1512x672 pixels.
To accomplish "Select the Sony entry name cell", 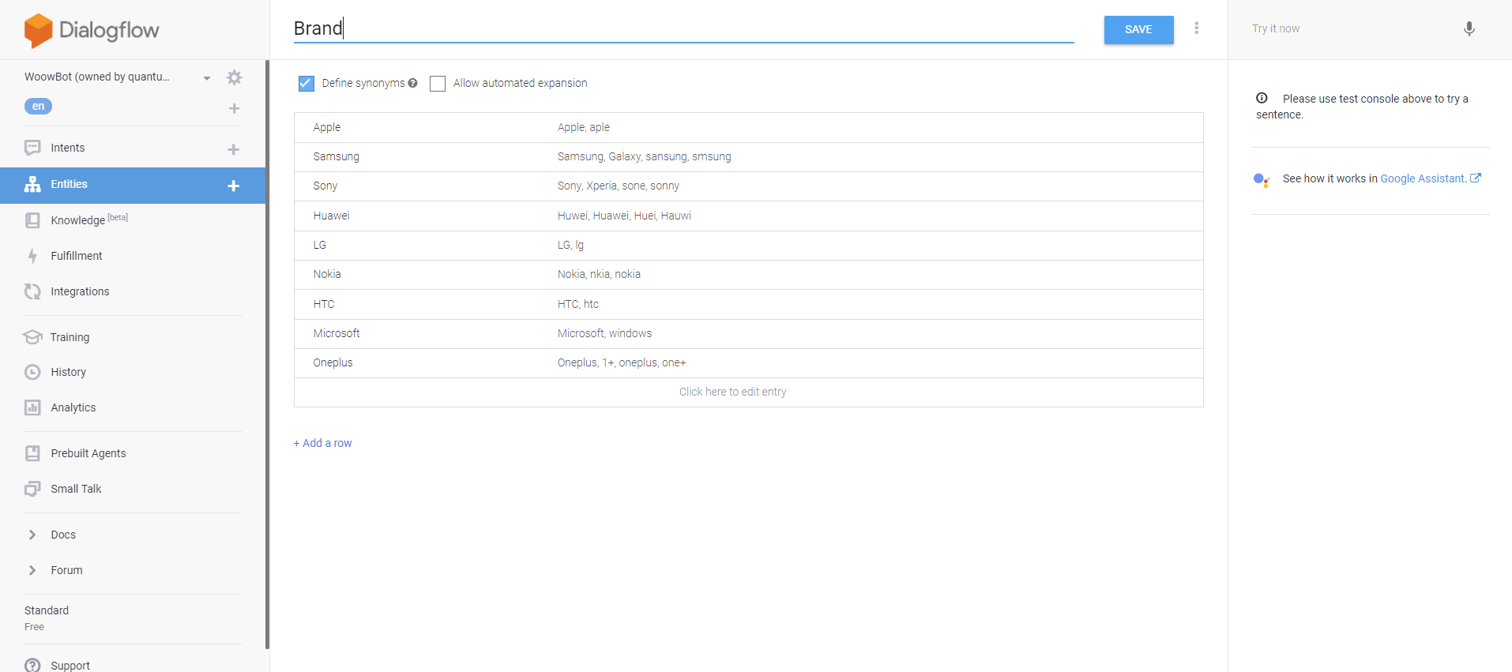I will (325, 186).
